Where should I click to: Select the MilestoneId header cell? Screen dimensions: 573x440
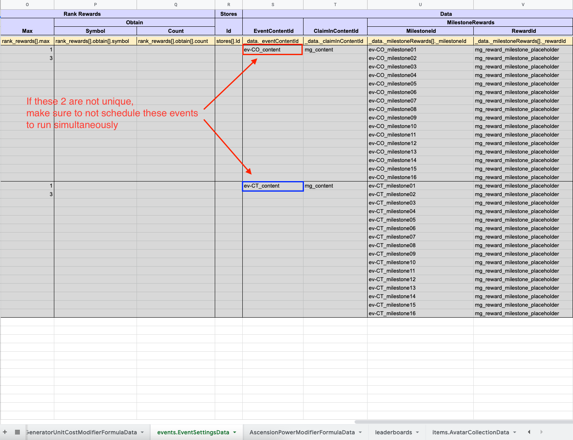coord(420,31)
